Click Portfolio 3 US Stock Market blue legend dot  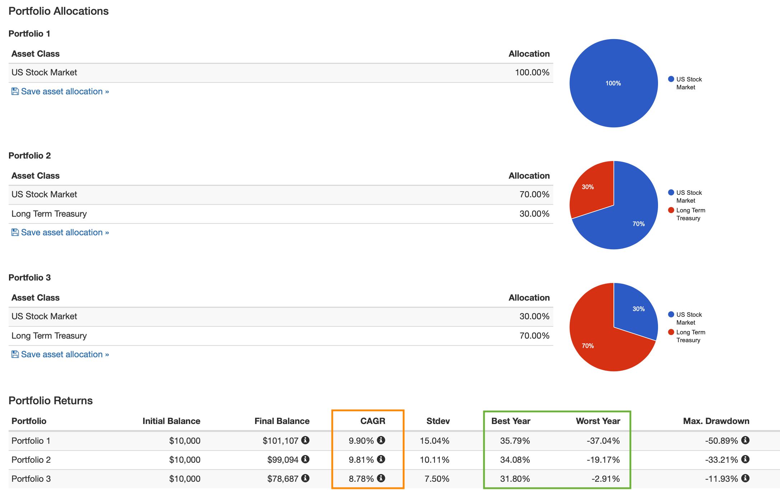coord(671,315)
